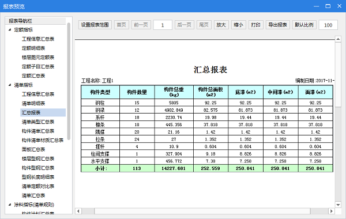The image size is (346, 219).
Task: Open 构件清单材质汇总表 report
Action: [x=43, y=140]
